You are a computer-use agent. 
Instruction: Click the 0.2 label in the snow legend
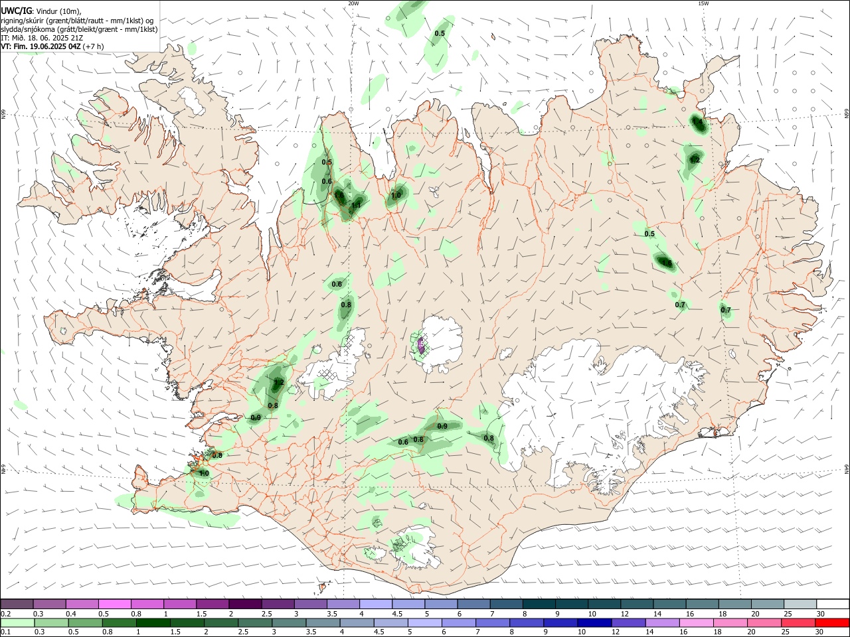click(6, 614)
